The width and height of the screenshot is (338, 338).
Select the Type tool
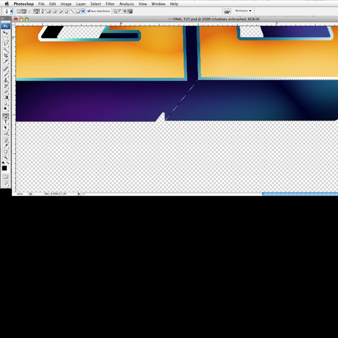tap(6, 122)
